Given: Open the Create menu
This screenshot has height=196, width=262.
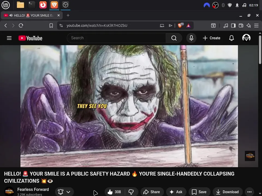Looking at the screenshot, I should tap(212, 38).
